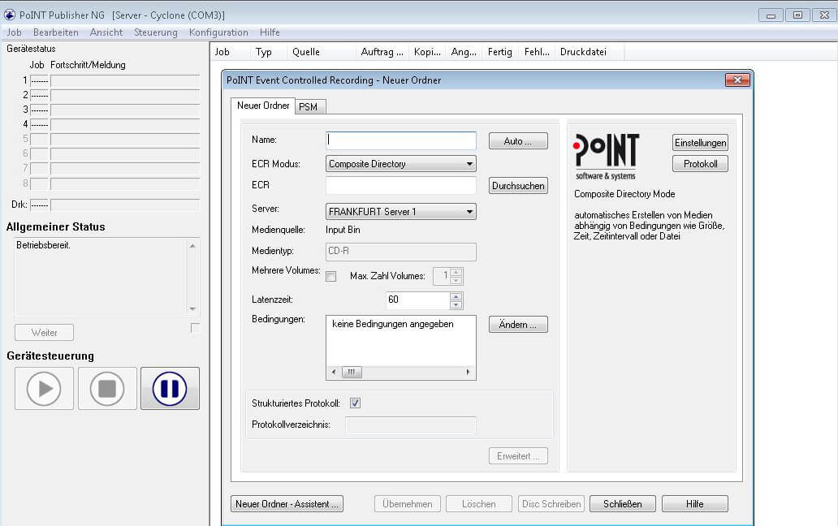Click the Typ column header
Screen dimensions: 838x526
point(270,52)
